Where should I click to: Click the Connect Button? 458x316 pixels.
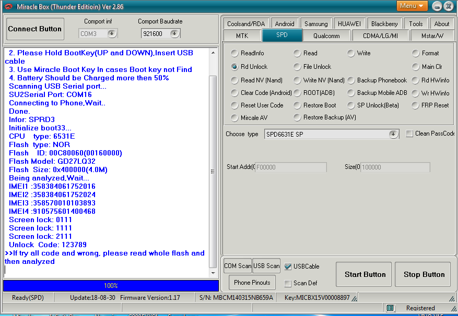pos(35,29)
